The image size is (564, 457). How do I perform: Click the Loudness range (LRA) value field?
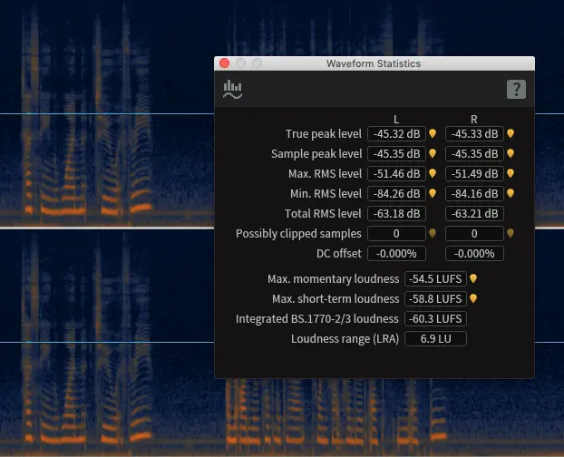[x=435, y=339]
